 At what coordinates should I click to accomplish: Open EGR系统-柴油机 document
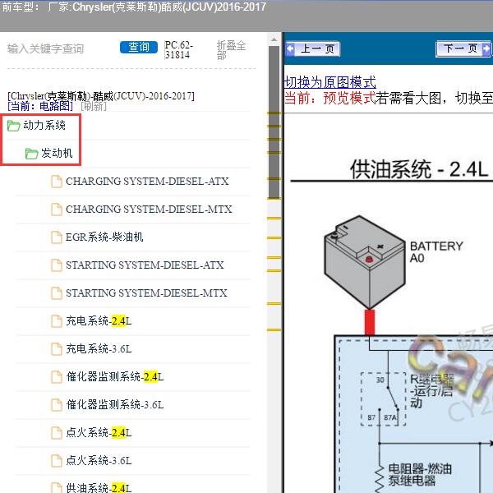click(104, 237)
